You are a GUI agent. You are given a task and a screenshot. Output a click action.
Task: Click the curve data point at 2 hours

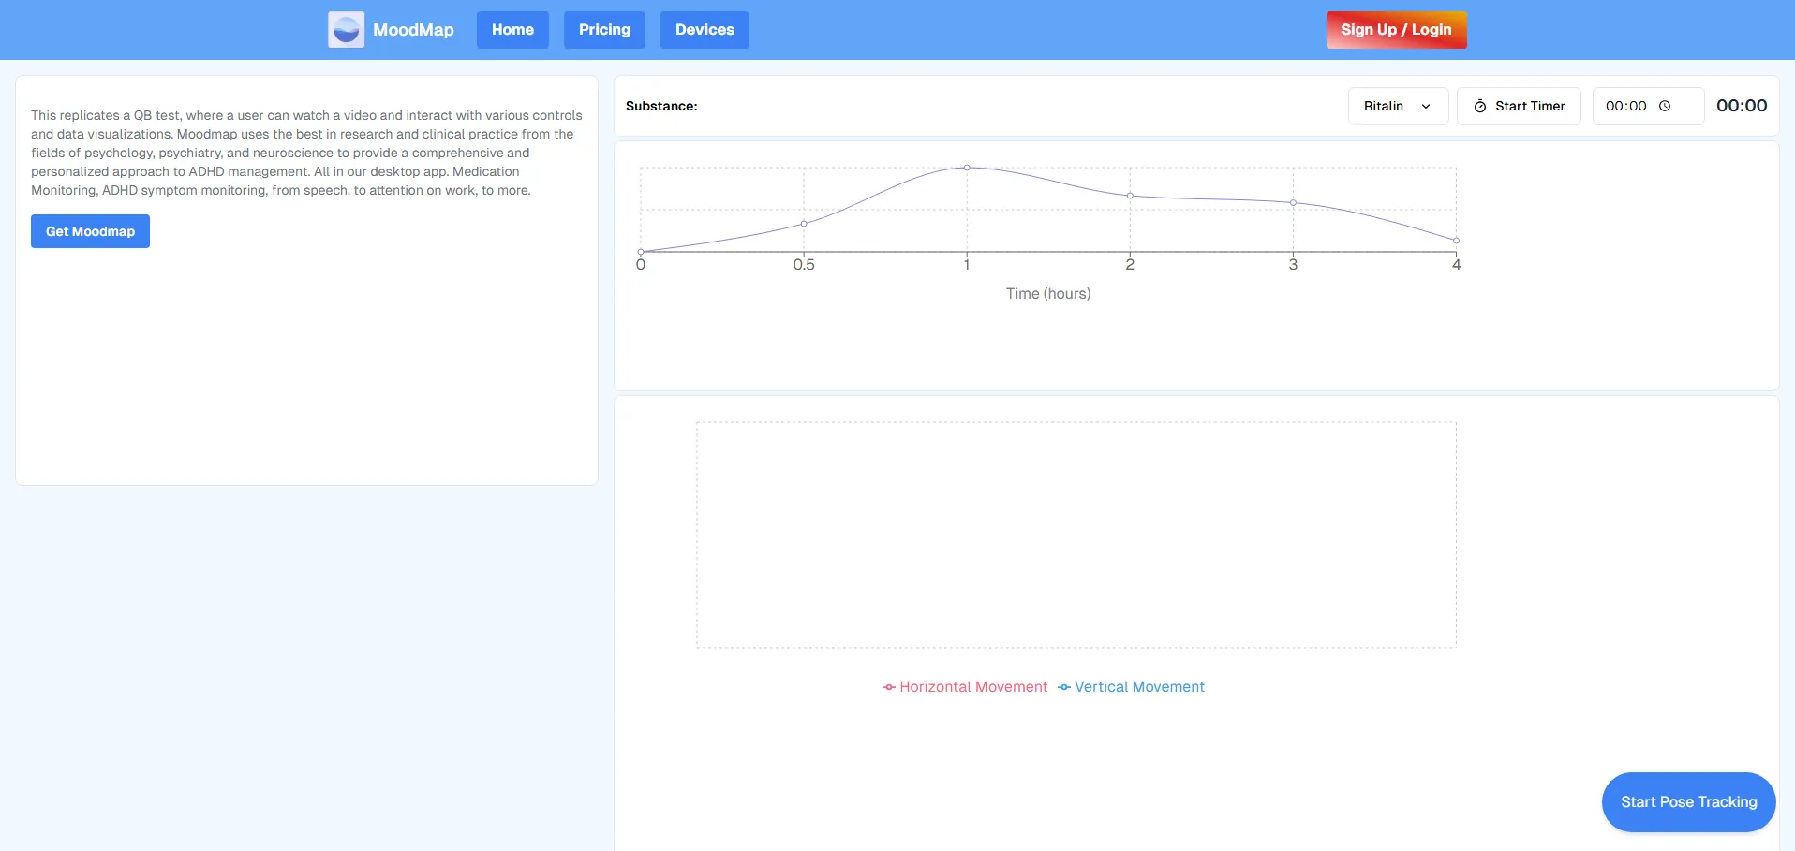(x=1130, y=196)
